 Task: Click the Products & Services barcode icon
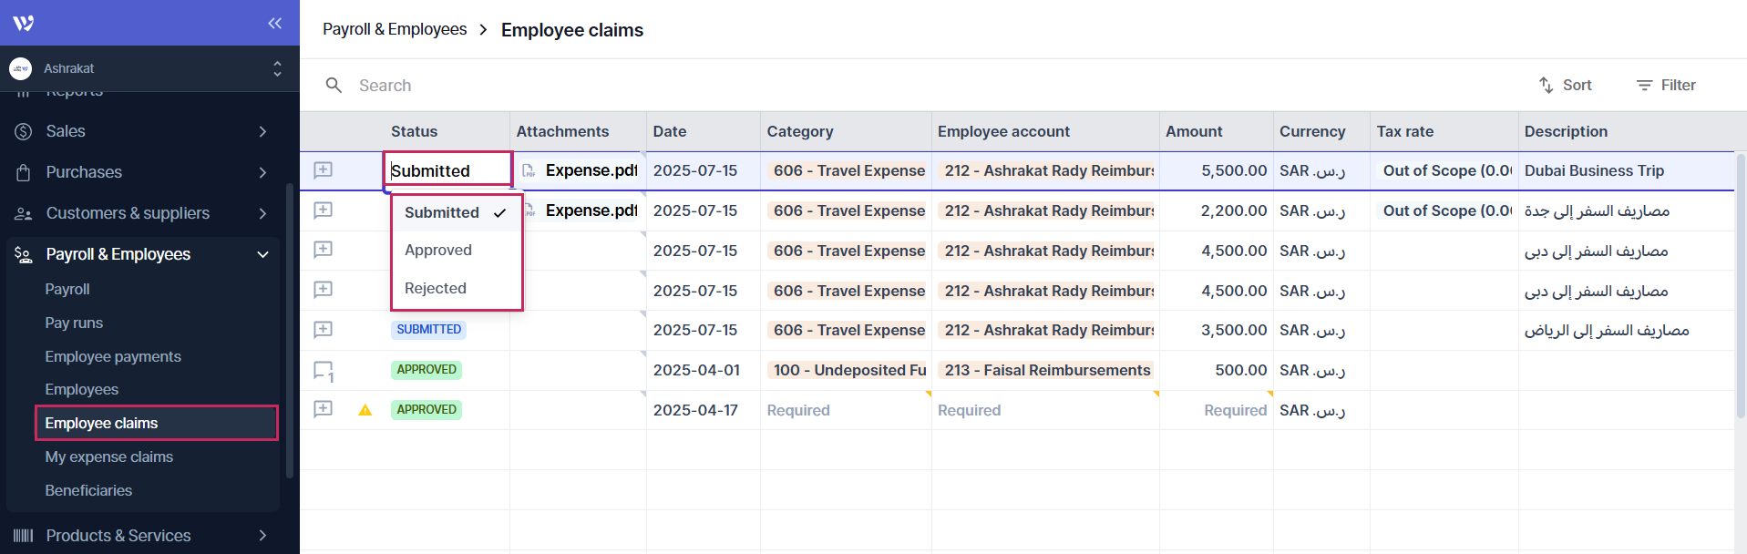pos(24,536)
